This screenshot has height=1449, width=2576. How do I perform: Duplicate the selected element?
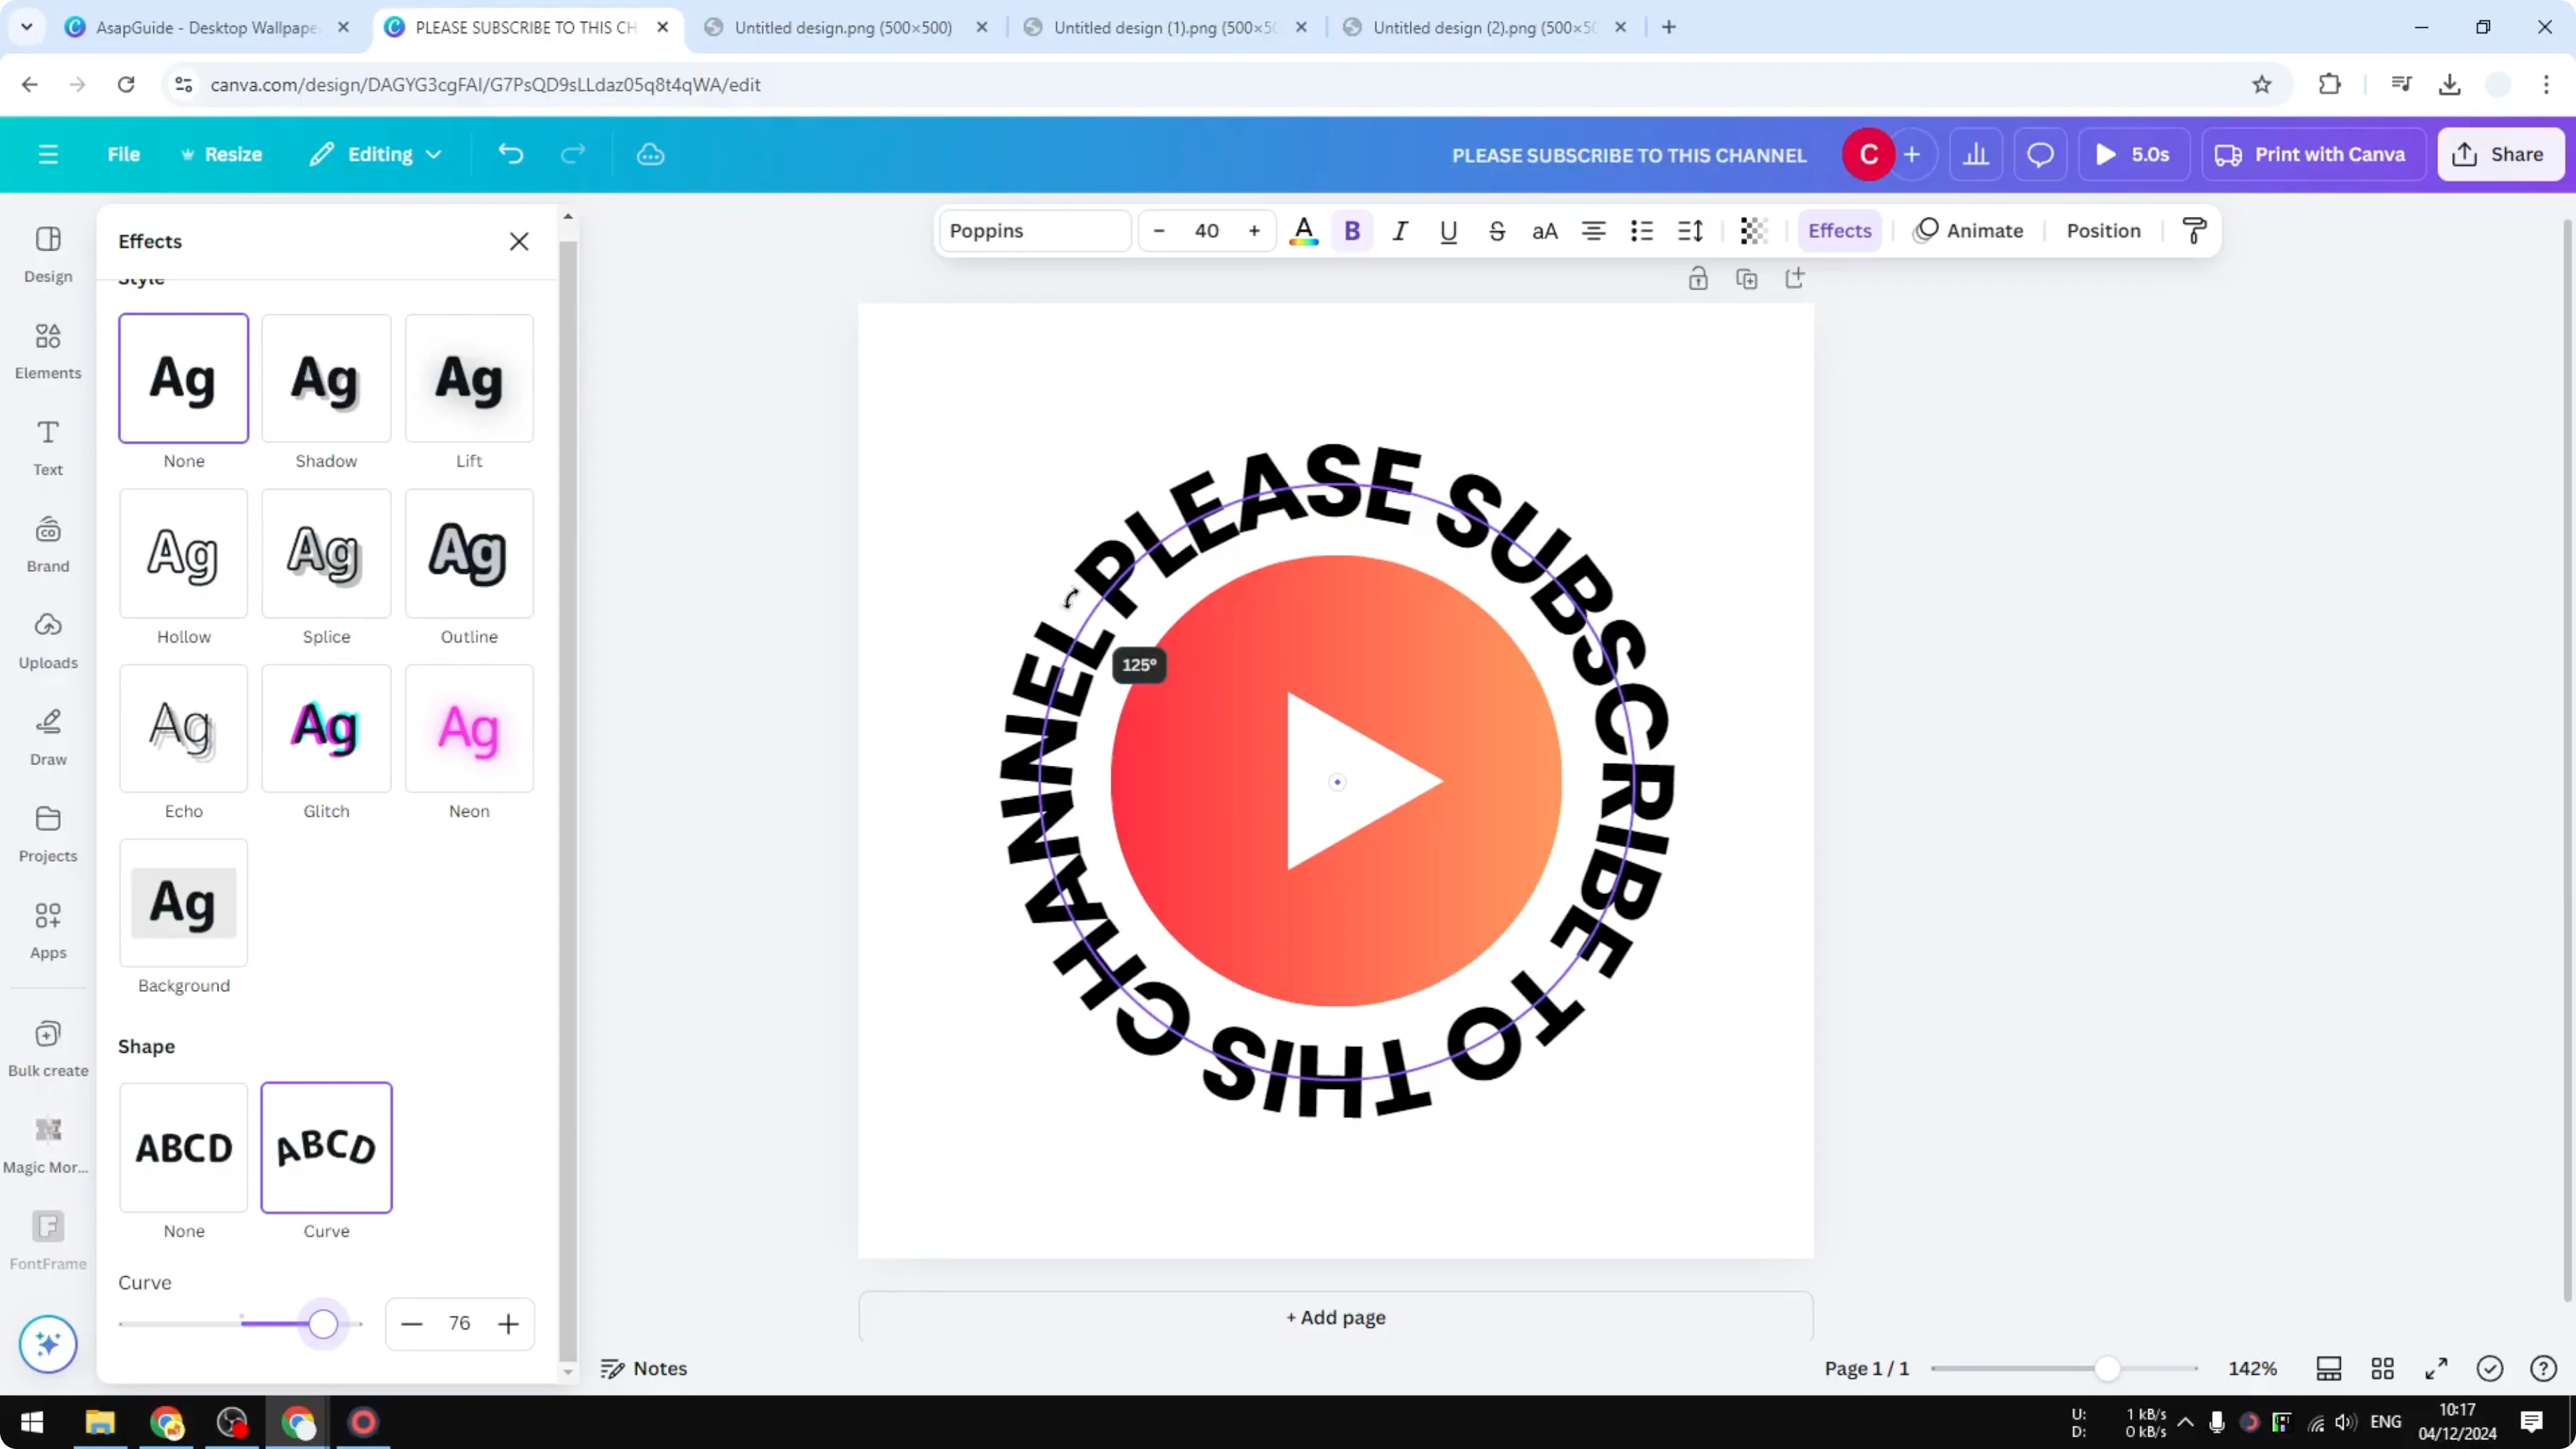coord(1747,278)
